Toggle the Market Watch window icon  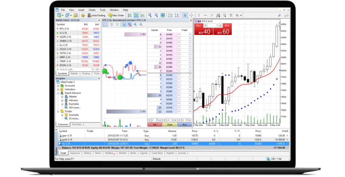[x=75, y=15]
